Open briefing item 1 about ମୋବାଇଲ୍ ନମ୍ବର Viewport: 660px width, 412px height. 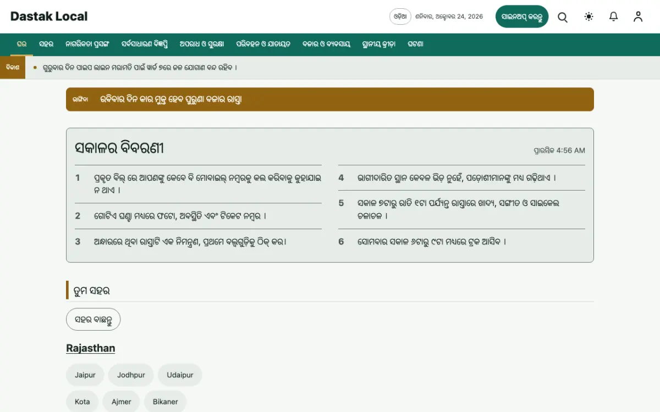tap(208, 184)
